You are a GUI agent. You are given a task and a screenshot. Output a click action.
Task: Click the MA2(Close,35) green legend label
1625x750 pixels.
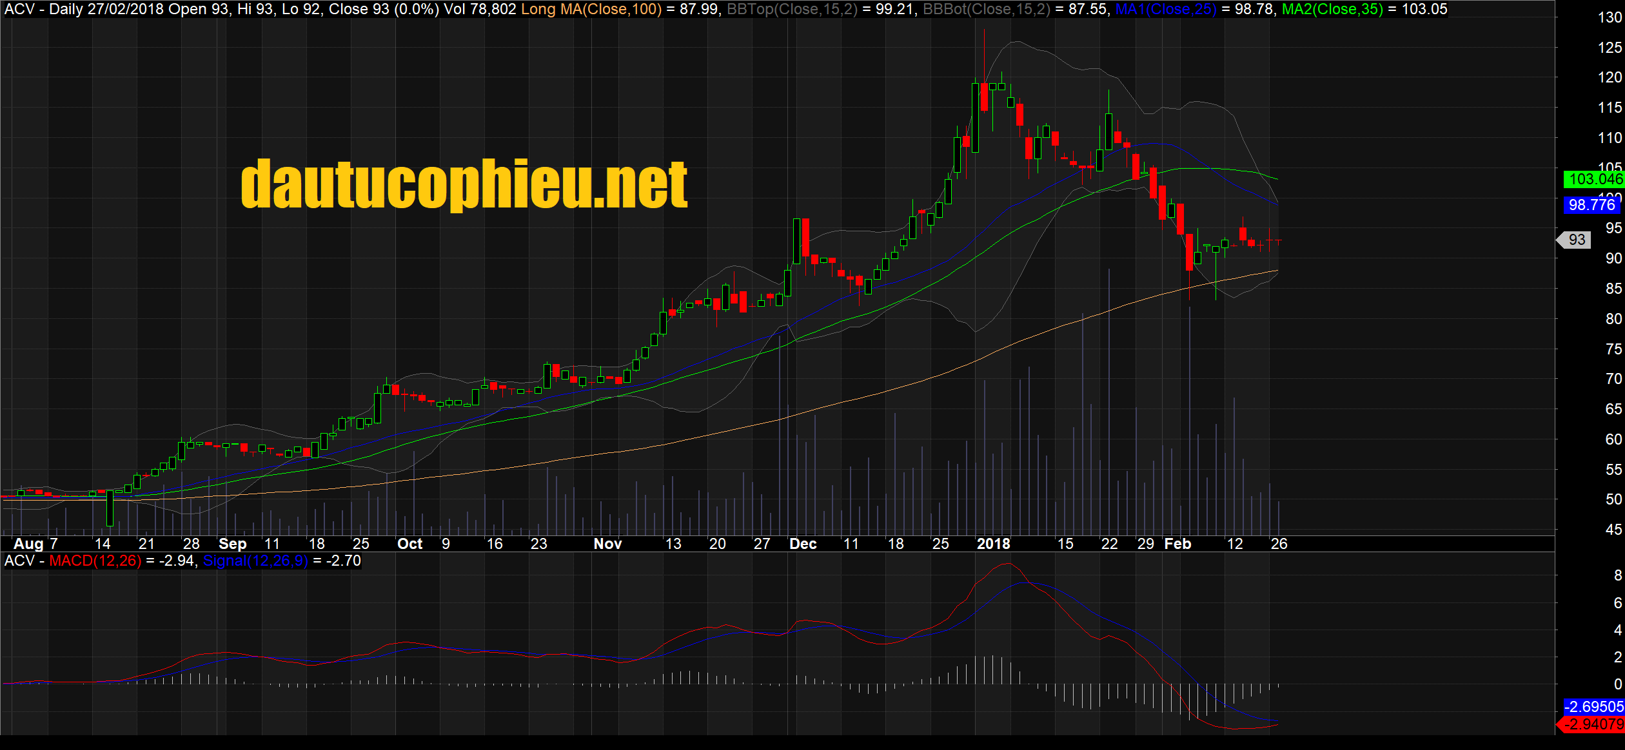[x=1332, y=9]
